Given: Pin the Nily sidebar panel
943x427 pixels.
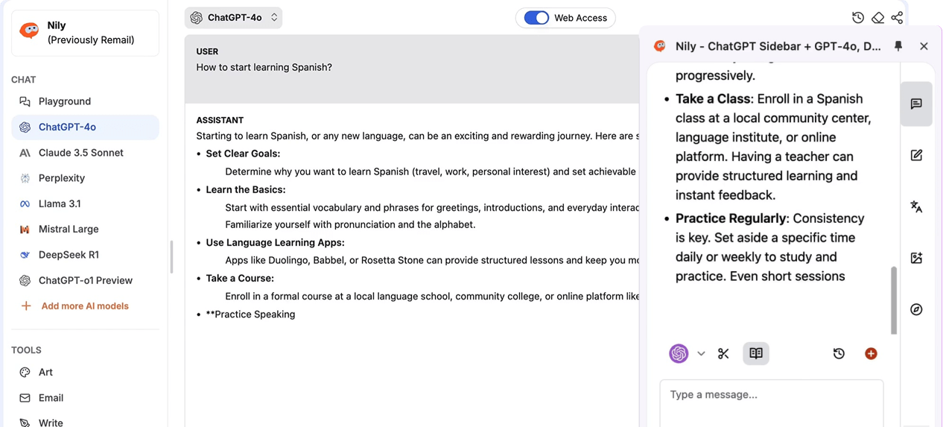Looking at the screenshot, I should (898, 46).
